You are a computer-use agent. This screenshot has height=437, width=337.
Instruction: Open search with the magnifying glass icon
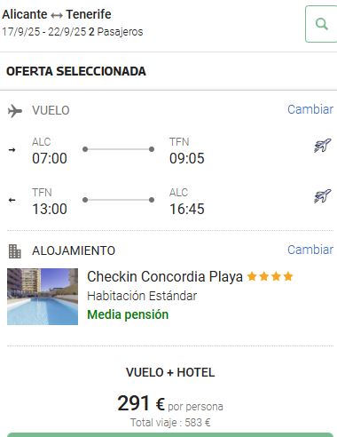[321, 24]
